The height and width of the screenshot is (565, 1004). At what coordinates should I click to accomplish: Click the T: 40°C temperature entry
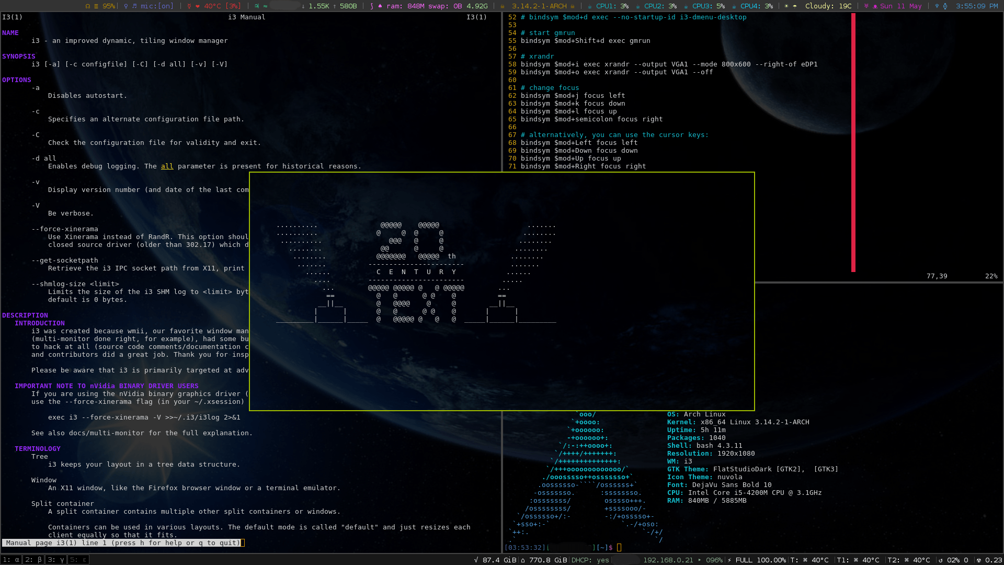(809, 560)
